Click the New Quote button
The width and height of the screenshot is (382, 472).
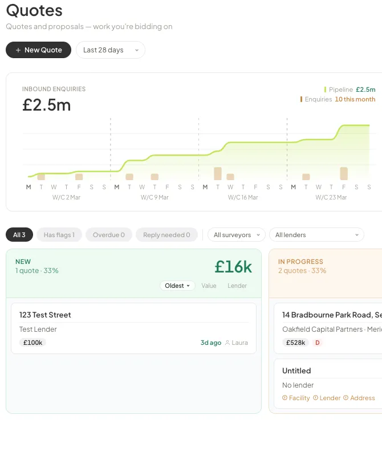tap(39, 50)
